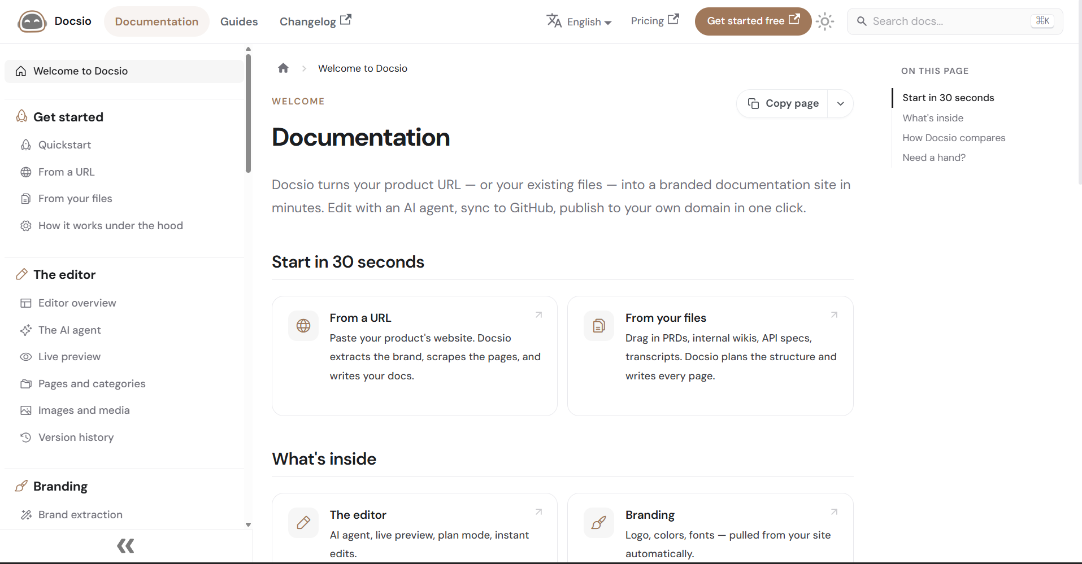This screenshot has width=1082, height=564.
Task: Open the Guides tab
Action: 239,21
